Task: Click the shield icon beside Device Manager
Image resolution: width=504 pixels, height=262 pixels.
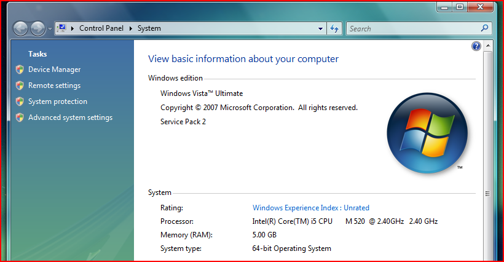Action: [20, 69]
